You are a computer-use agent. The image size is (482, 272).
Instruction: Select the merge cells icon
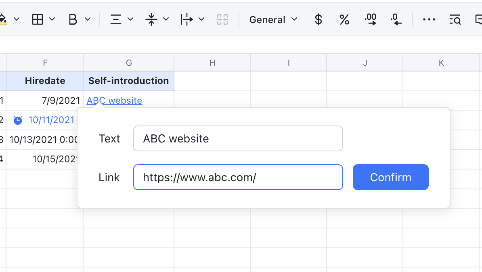coord(222,19)
